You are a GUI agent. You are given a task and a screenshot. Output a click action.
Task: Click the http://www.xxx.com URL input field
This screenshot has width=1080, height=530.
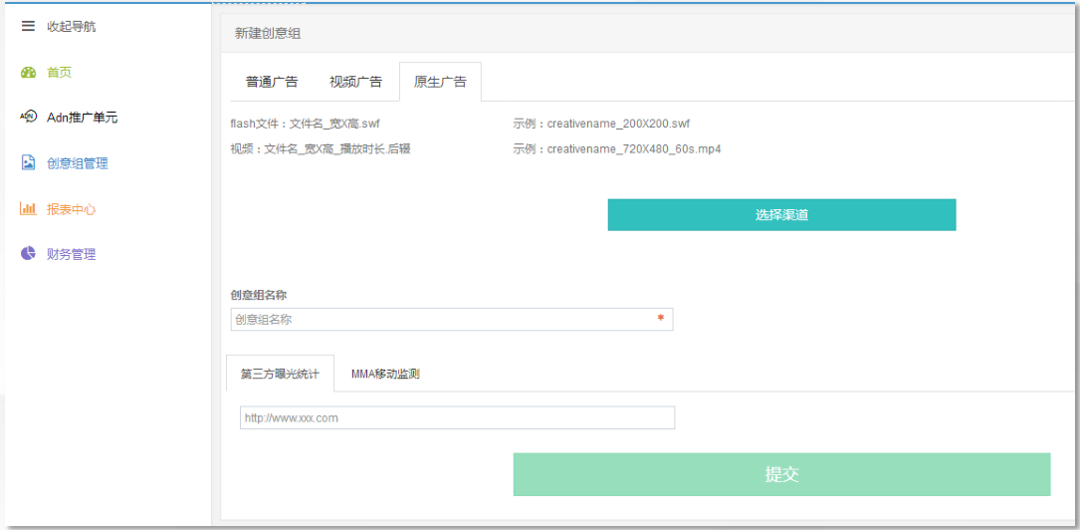coord(457,417)
